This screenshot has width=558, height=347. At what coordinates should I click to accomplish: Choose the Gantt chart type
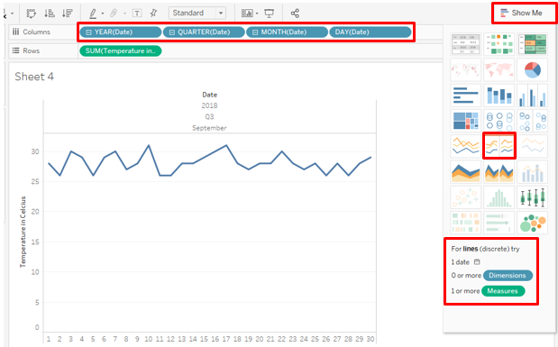pos(465,223)
